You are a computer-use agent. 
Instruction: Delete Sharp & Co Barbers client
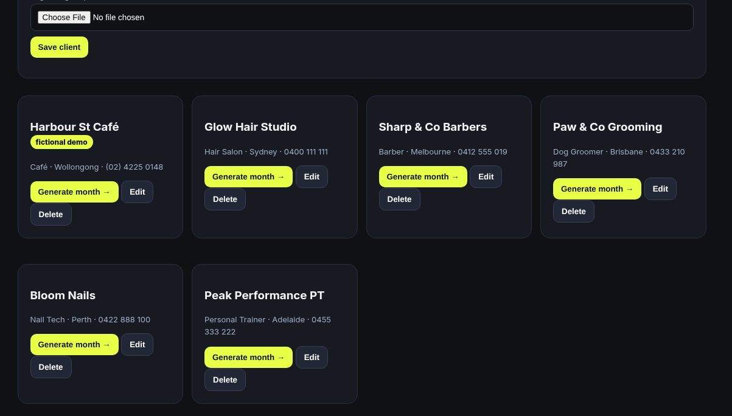coord(400,199)
